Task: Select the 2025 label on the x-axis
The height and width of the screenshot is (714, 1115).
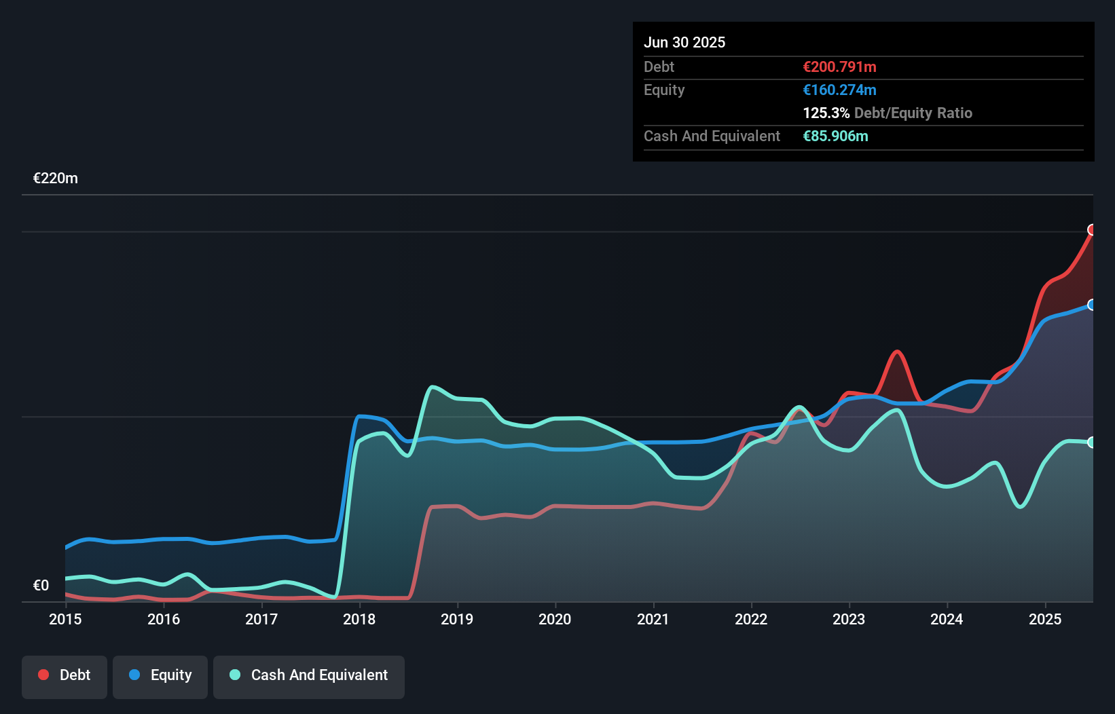Action: 1046,619
